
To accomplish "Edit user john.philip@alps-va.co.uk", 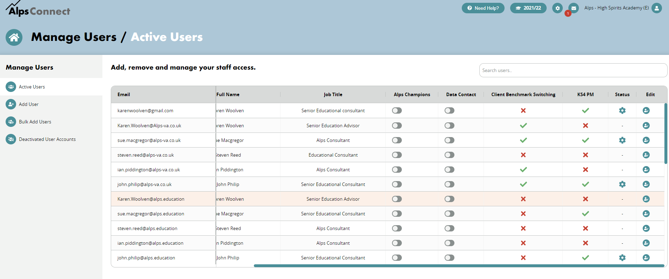I will tap(646, 184).
